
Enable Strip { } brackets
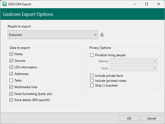(x=92, y=85)
